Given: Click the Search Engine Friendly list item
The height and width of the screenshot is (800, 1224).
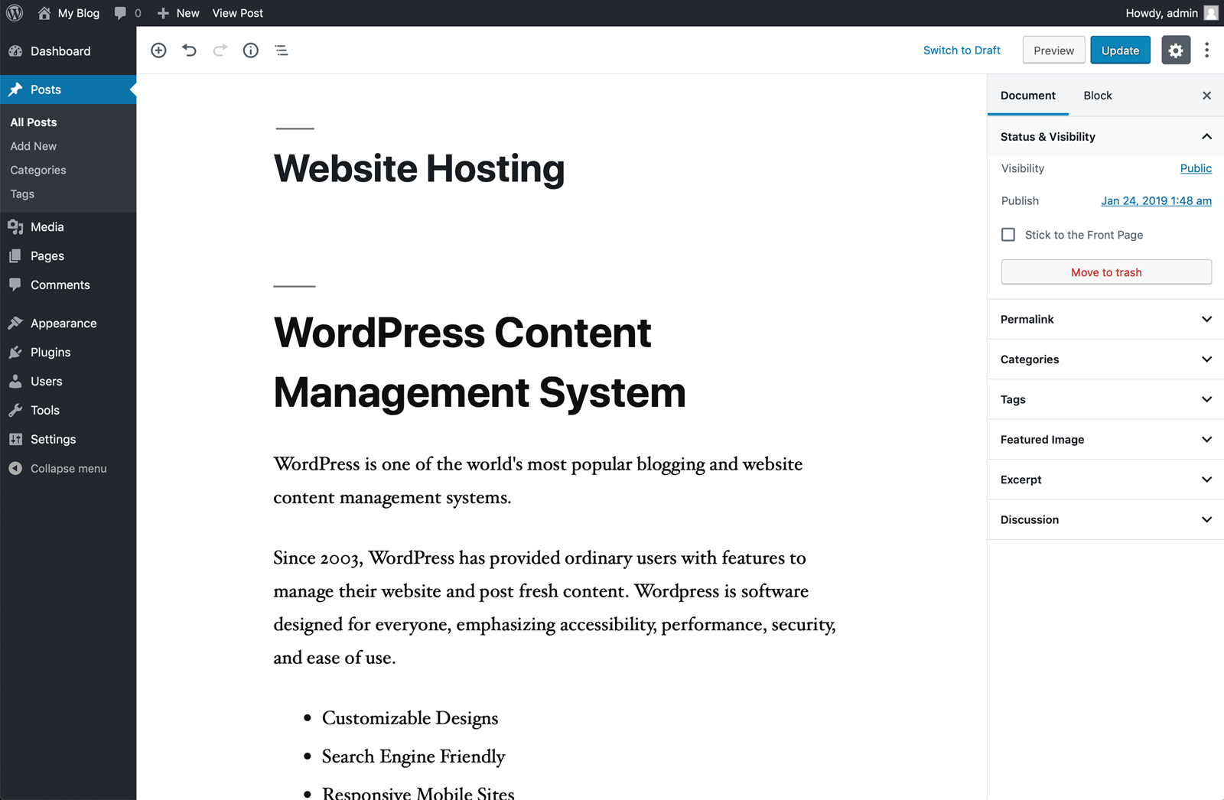Looking at the screenshot, I should (414, 756).
